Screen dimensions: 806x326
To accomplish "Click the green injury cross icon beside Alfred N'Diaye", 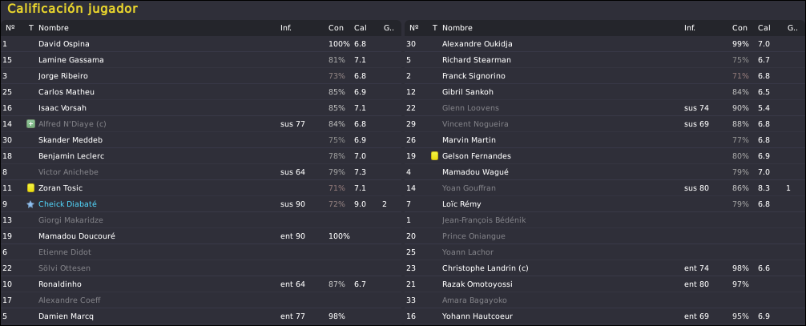I will click(30, 124).
